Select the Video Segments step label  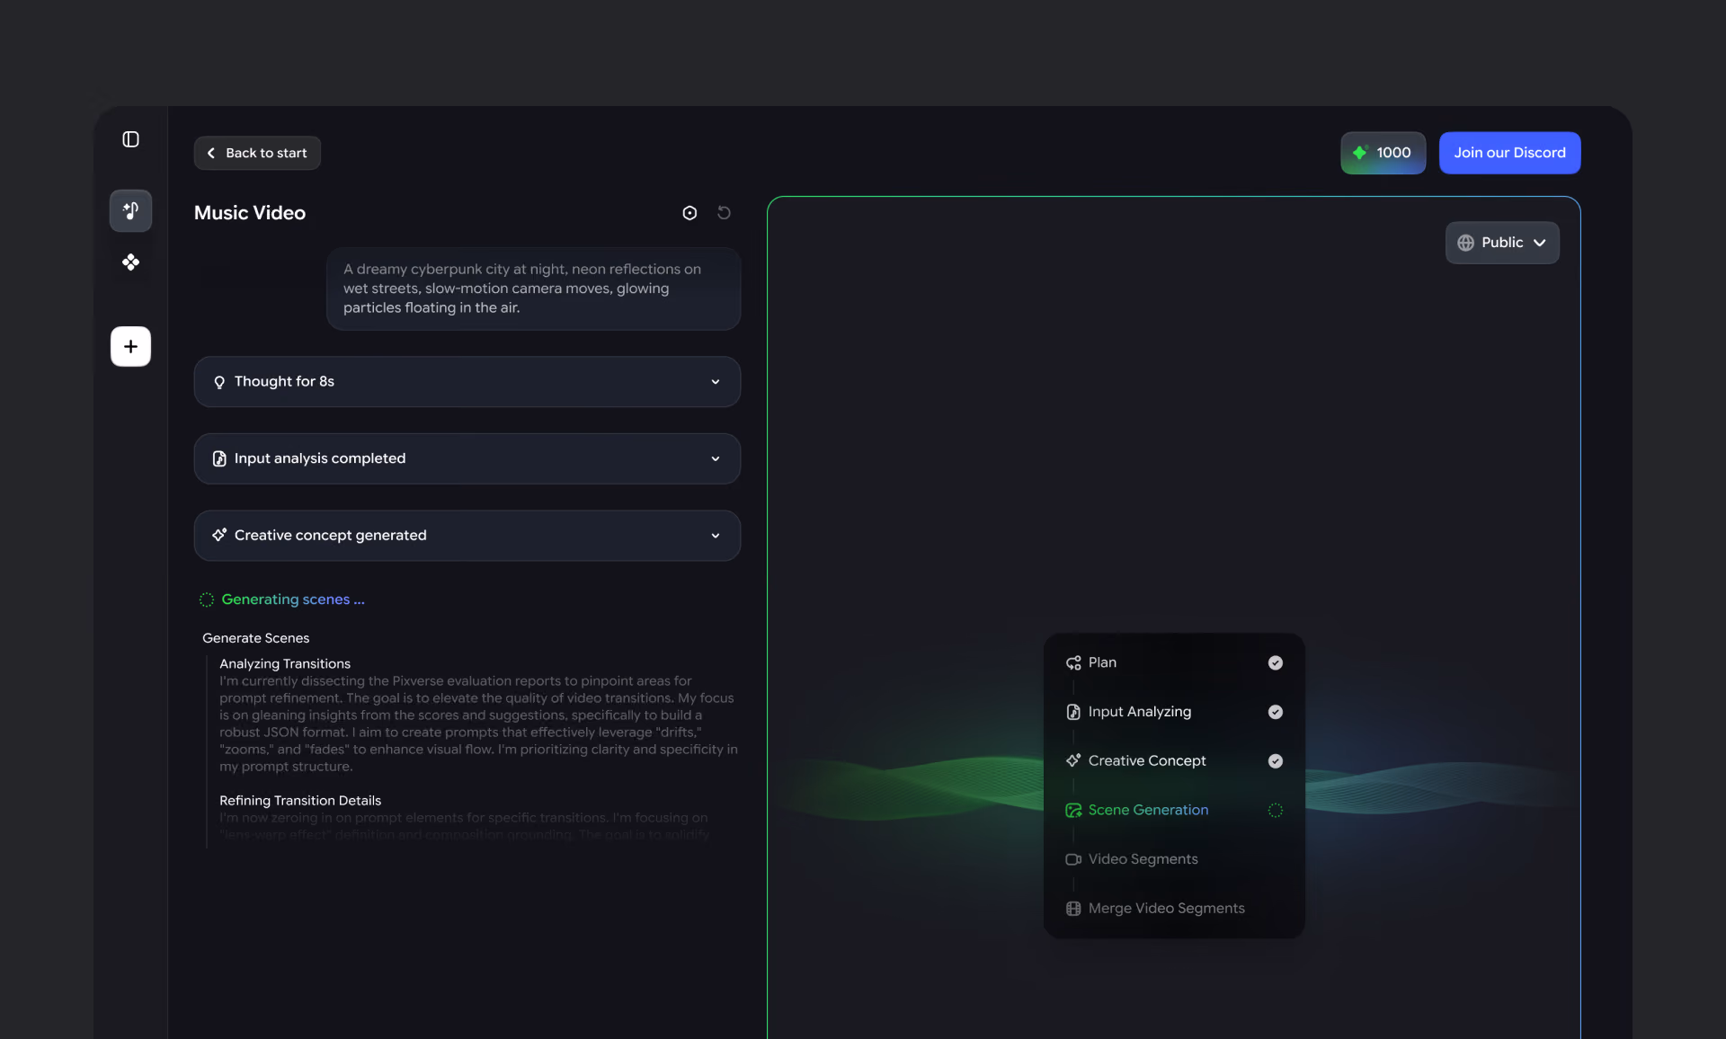pyautogui.click(x=1143, y=859)
